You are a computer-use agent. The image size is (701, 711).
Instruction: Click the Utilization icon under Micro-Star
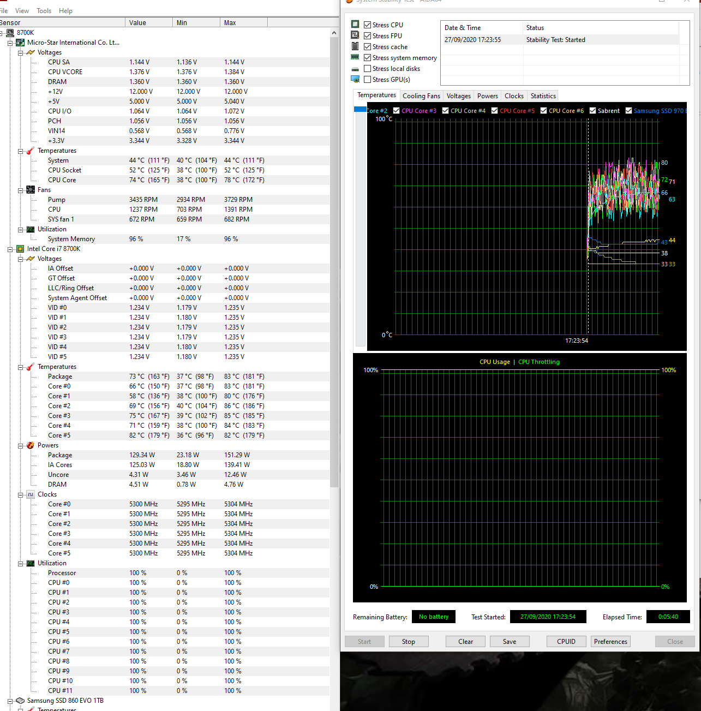tap(31, 229)
